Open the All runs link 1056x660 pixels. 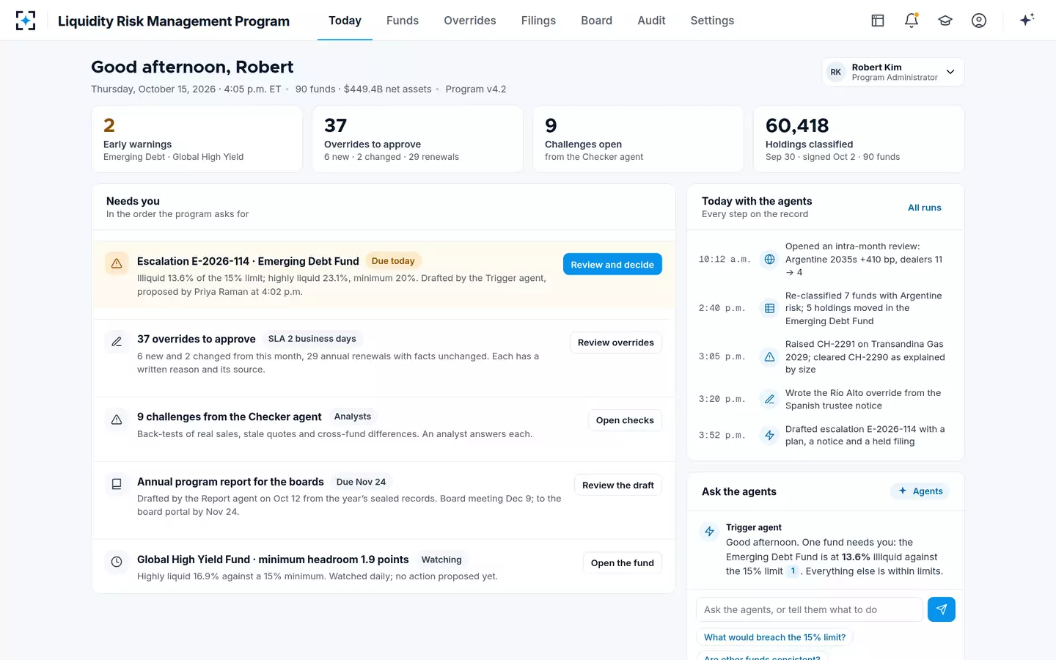[925, 208]
